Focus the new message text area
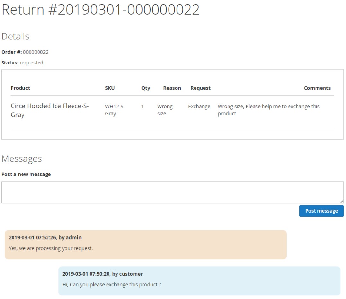Viewport: 346px width, 299px height. [x=172, y=192]
